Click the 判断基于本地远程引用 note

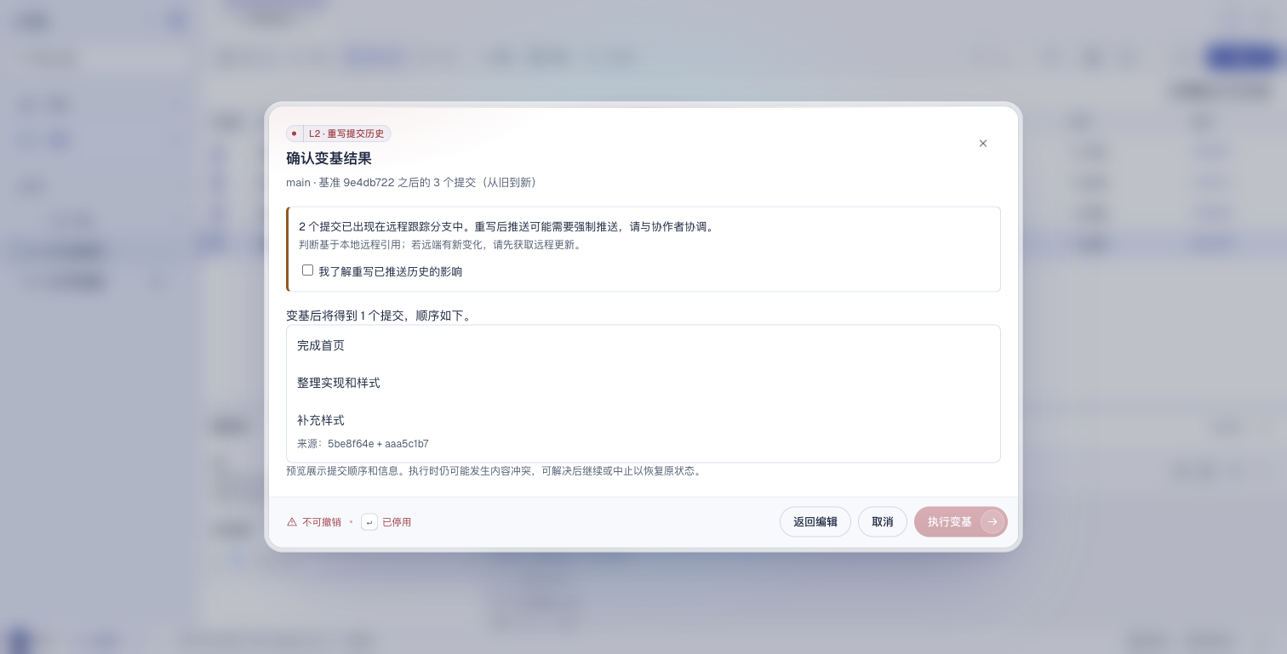point(440,245)
